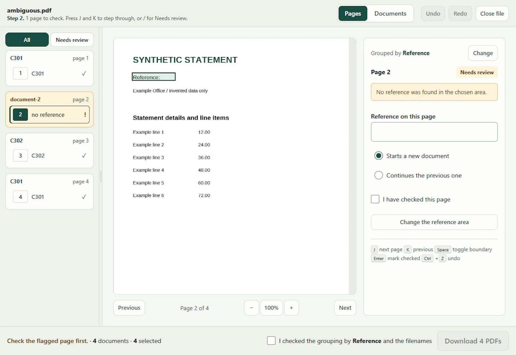Switch to the Pages view
The width and height of the screenshot is (516, 355).
point(352,14)
